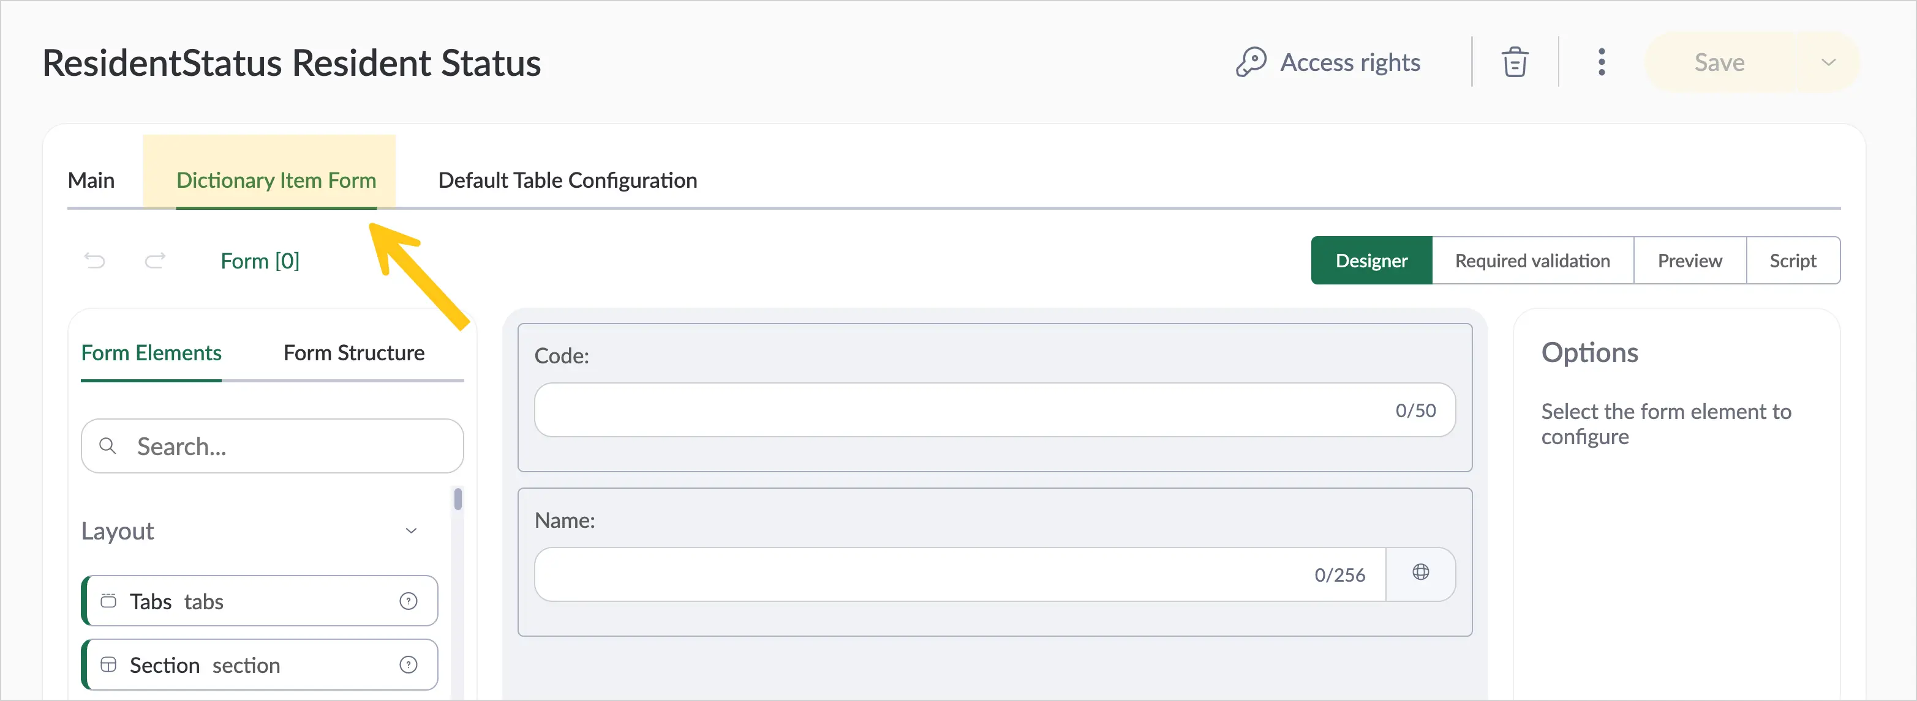The image size is (1917, 701).
Task: Collapse the Layout section chevron
Action: click(411, 531)
